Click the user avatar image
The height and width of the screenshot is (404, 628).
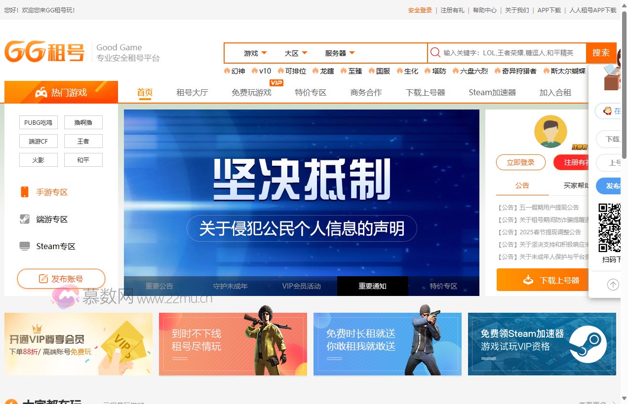(550, 131)
